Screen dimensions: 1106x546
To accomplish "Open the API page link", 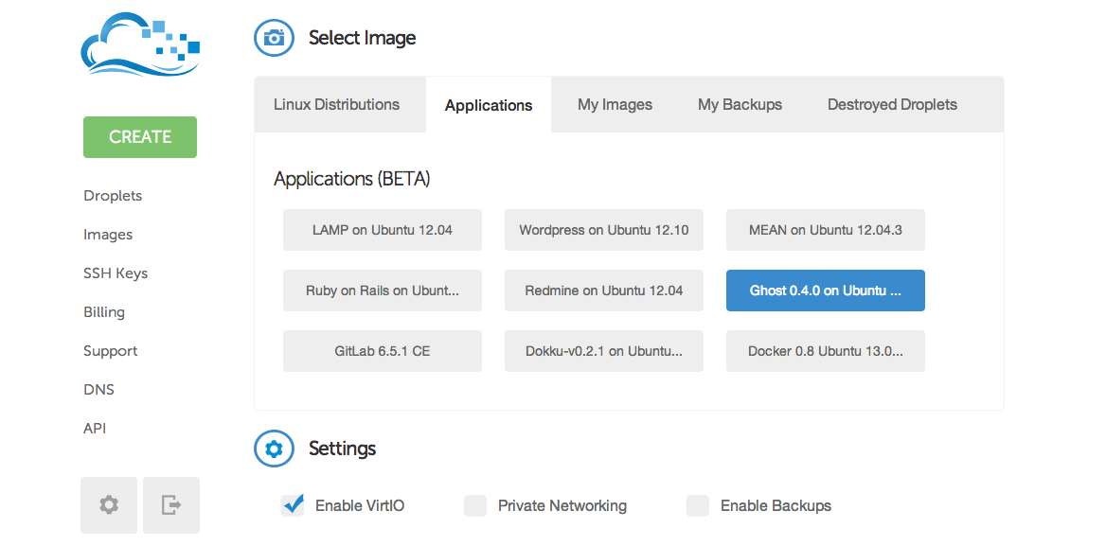I will pyautogui.click(x=95, y=429).
